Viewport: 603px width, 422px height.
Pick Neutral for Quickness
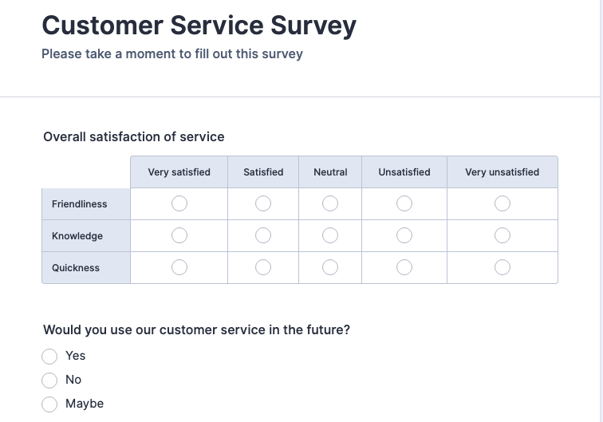330,267
